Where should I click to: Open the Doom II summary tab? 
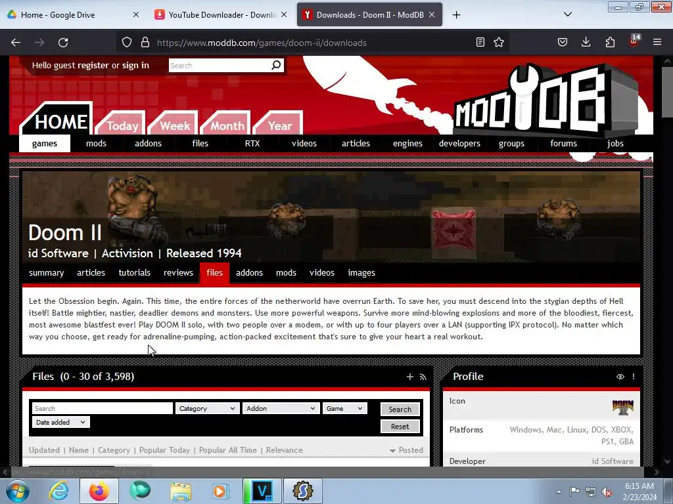[47, 273]
